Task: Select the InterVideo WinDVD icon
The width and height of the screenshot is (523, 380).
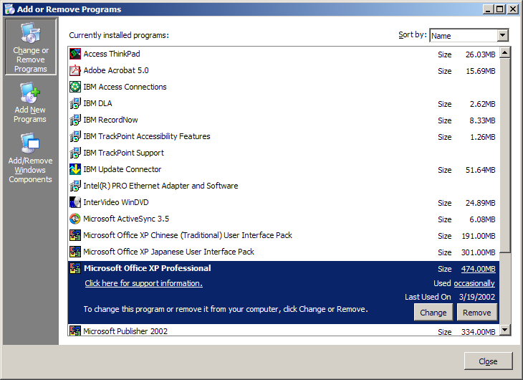Action: (x=75, y=202)
